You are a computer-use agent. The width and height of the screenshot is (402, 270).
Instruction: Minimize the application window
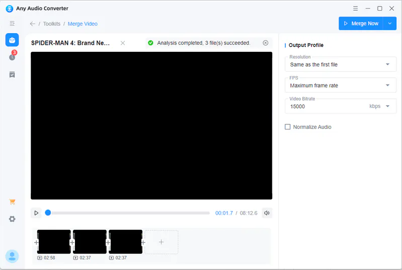tap(368, 9)
